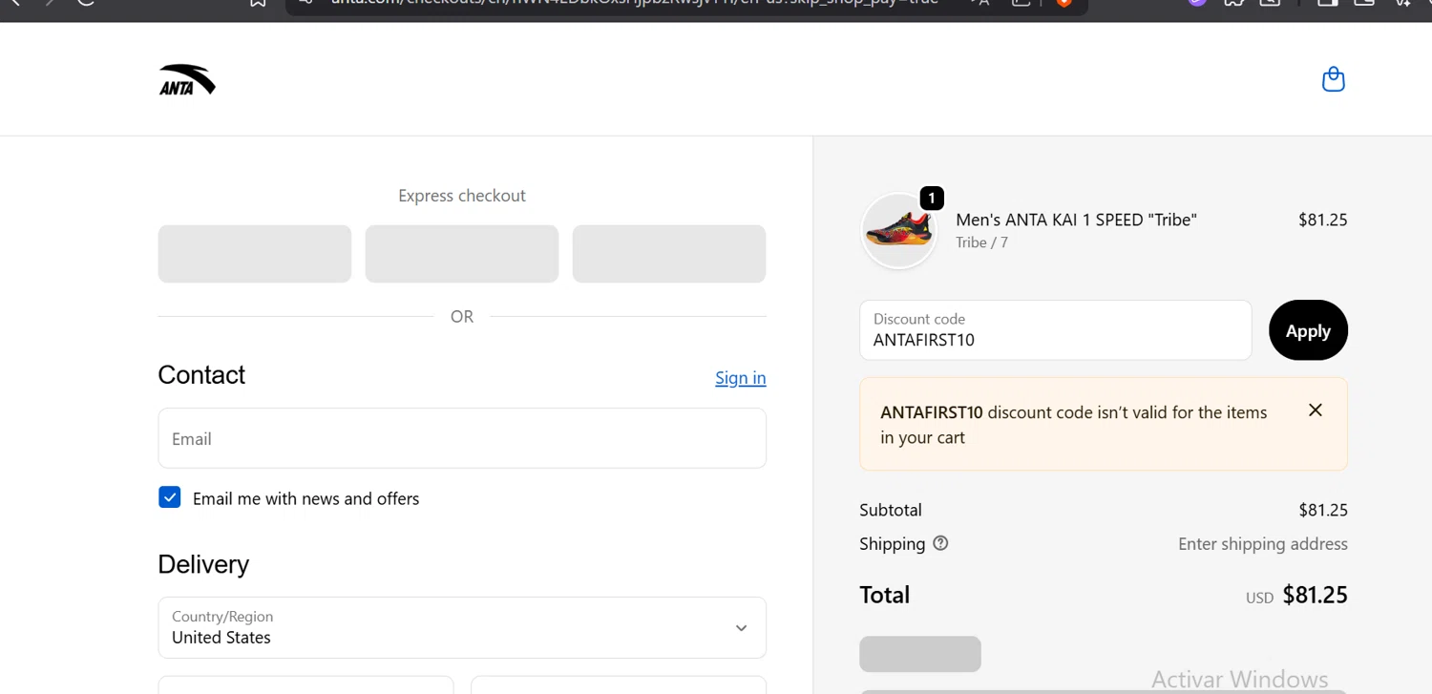This screenshot has height=694, width=1432.
Task: Apply the discount code
Action: (1308, 330)
